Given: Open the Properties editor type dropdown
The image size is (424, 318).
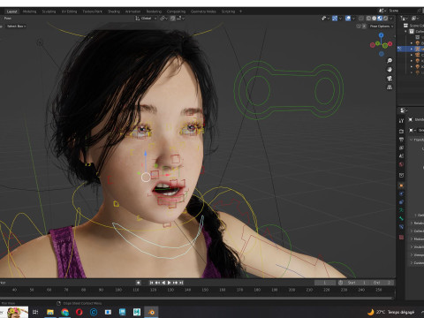Looking at the screenshot, I should click(x=403, y=110).
